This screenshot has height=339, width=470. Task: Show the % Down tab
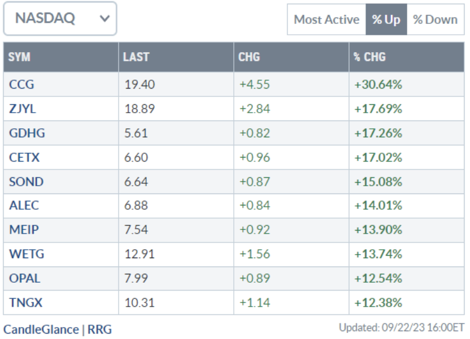point(436,20)
